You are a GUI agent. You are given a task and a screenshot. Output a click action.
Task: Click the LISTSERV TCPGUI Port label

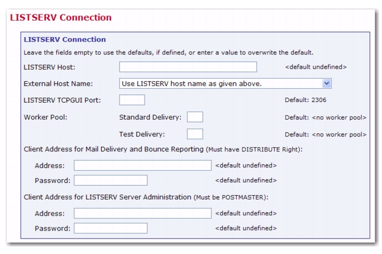click(x=62, y=100)
